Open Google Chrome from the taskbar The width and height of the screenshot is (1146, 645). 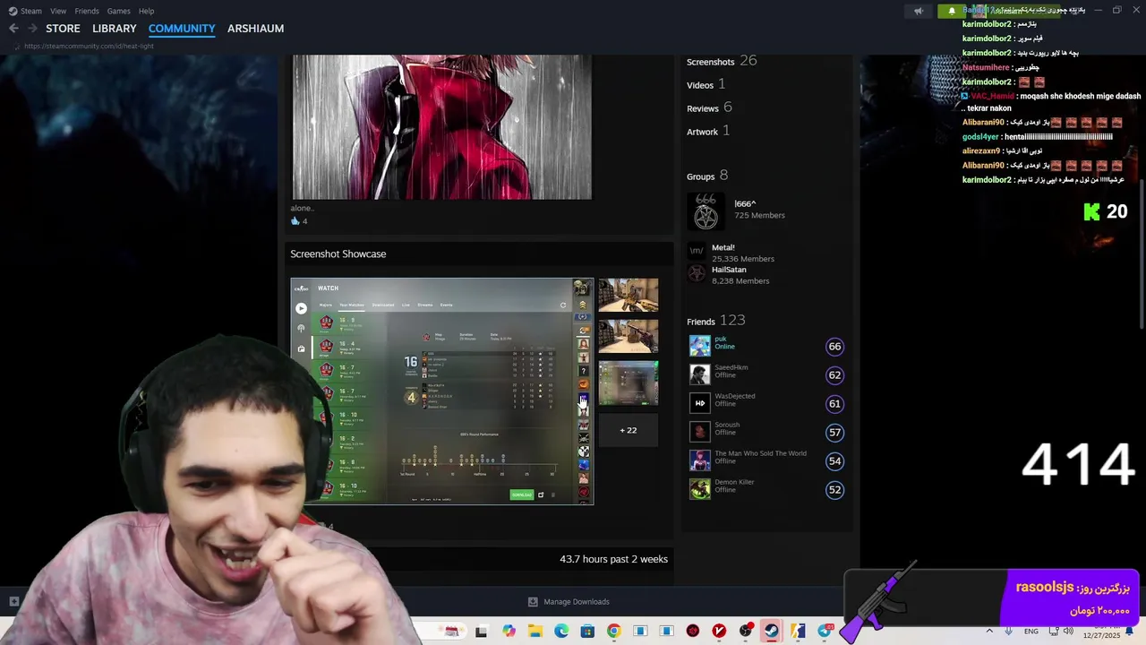coord(613,632)
